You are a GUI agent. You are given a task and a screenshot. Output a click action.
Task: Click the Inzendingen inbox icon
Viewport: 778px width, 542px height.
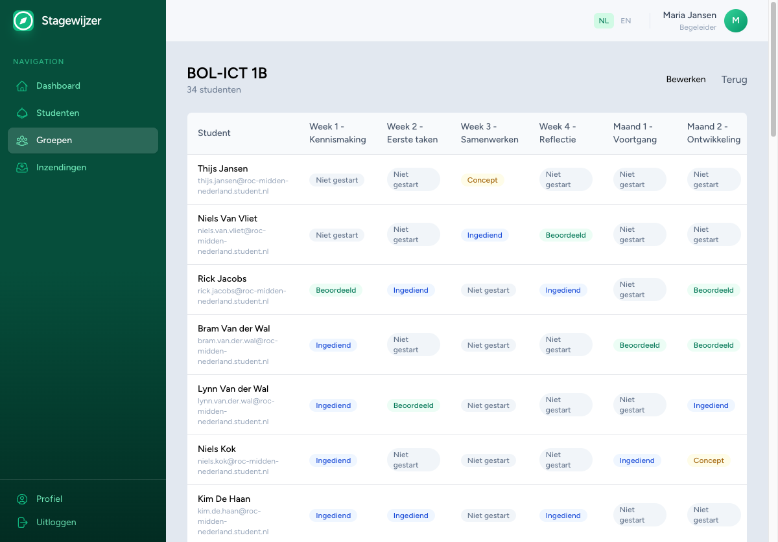[x=22, y=168]
